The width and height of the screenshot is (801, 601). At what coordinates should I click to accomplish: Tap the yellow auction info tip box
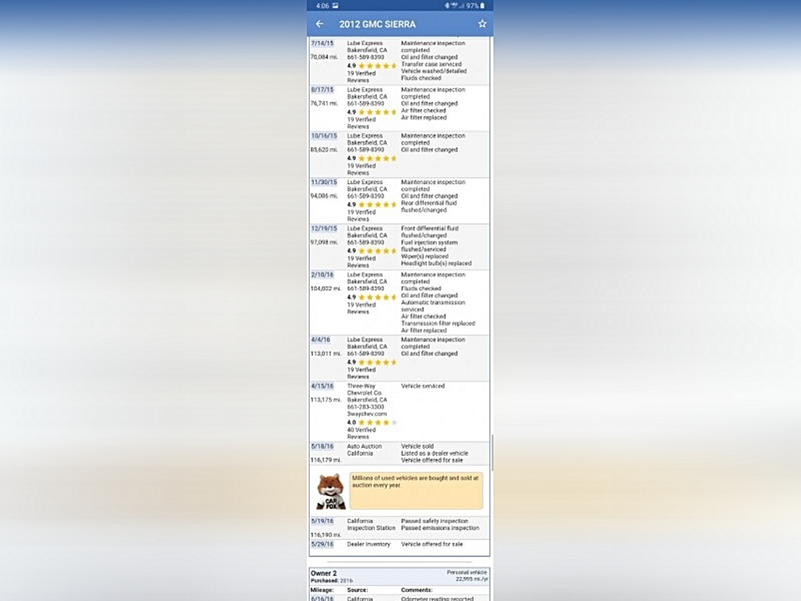(416, 490)
